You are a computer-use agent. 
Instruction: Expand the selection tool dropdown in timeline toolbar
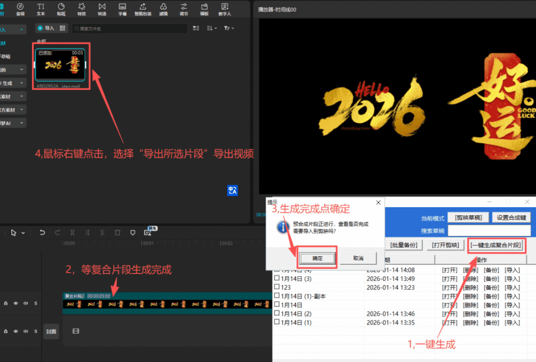click(x=23, y=232)
